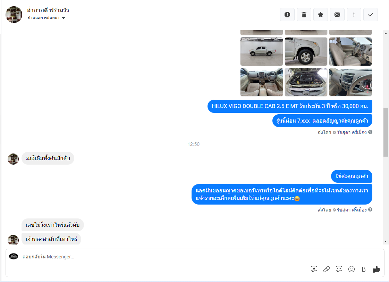Open saved replies star-bubble icon

[x=314, y=269]
